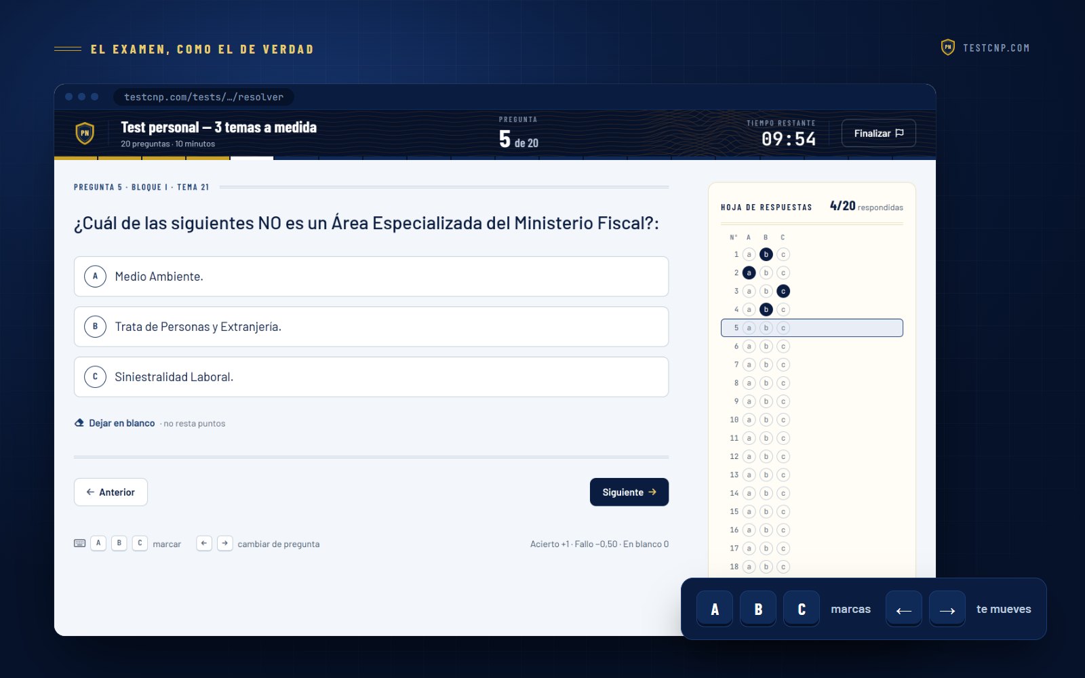
Task: Click the browser address bar testcnp.com/tests
Action: [x=203, y=97]
